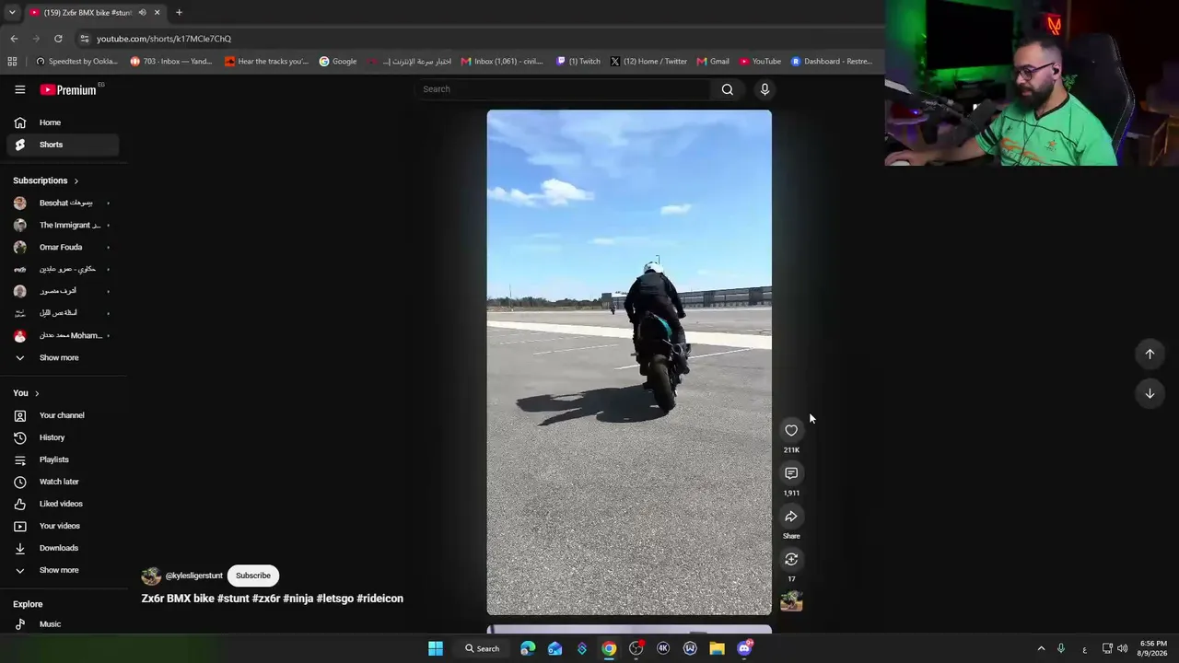Image resolution: width=1179 pixels, height=663 pixels.
Task: Open Downloads page
Action: point(63,548)
